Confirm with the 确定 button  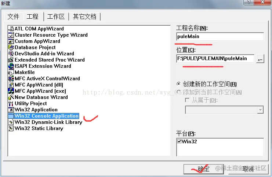[204, 169]
